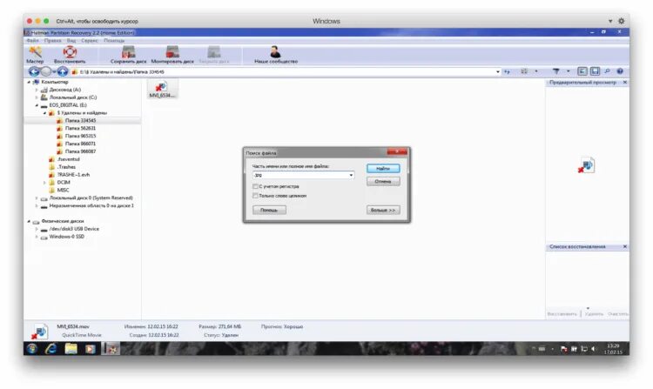Image resolution: width=653 pixels, height=389 pixels.
Task: Open the Сервис menu
Action: point(90,40)
